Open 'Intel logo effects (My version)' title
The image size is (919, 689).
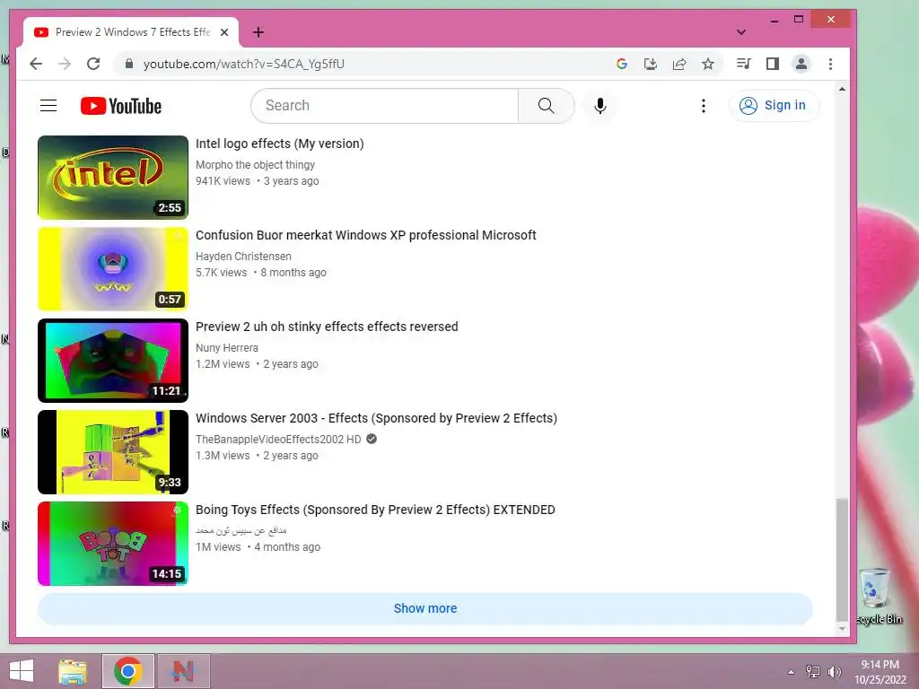pyautogui.click(x=280, y=144)
